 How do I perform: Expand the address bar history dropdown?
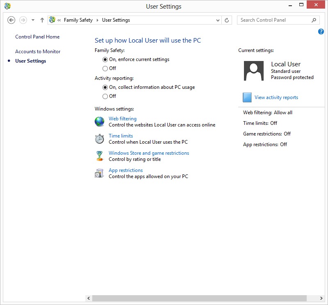point(218,20)
